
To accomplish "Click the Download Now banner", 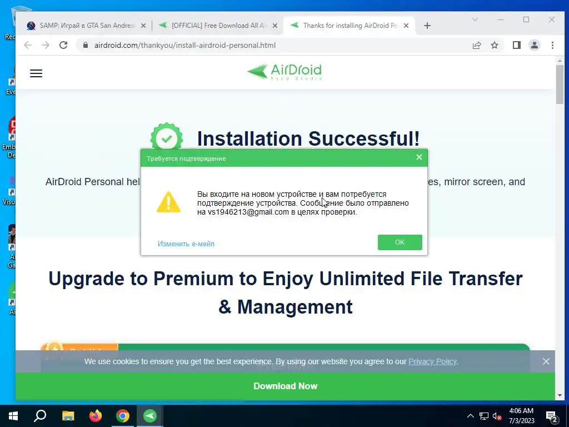I will 285,386.
